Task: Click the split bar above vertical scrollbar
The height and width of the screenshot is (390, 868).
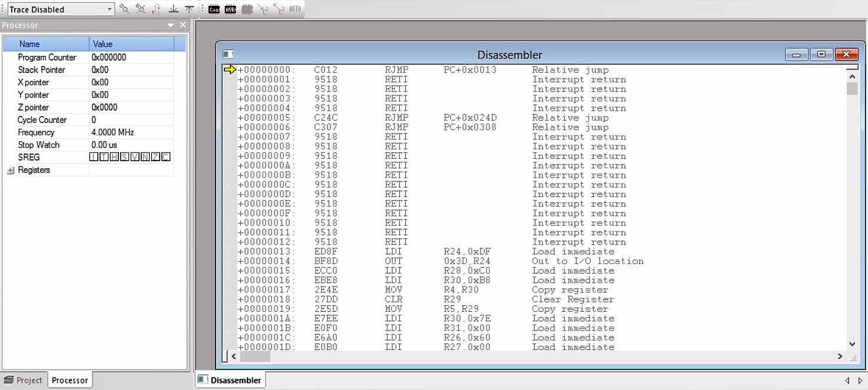Action: point(852,68)
